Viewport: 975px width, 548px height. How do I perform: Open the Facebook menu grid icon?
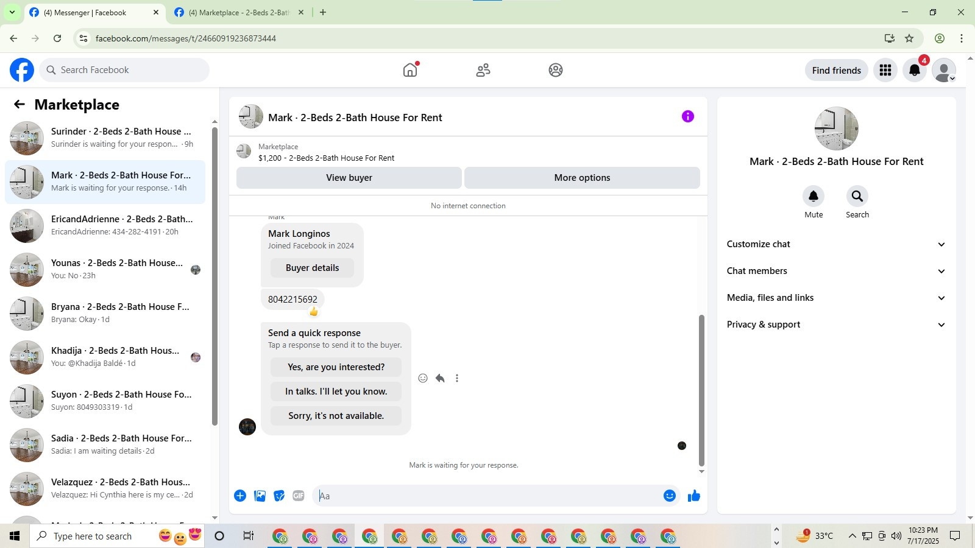click(x=885, y=70)
